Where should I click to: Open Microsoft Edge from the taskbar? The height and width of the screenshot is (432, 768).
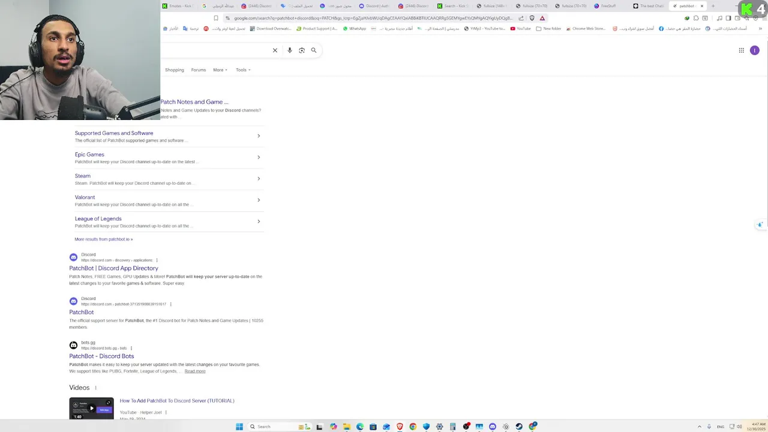tap(359, 427)
